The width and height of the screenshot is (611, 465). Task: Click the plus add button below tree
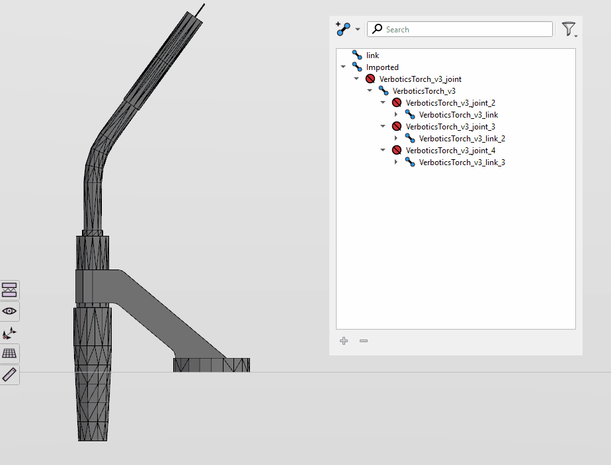click(344, 341)
